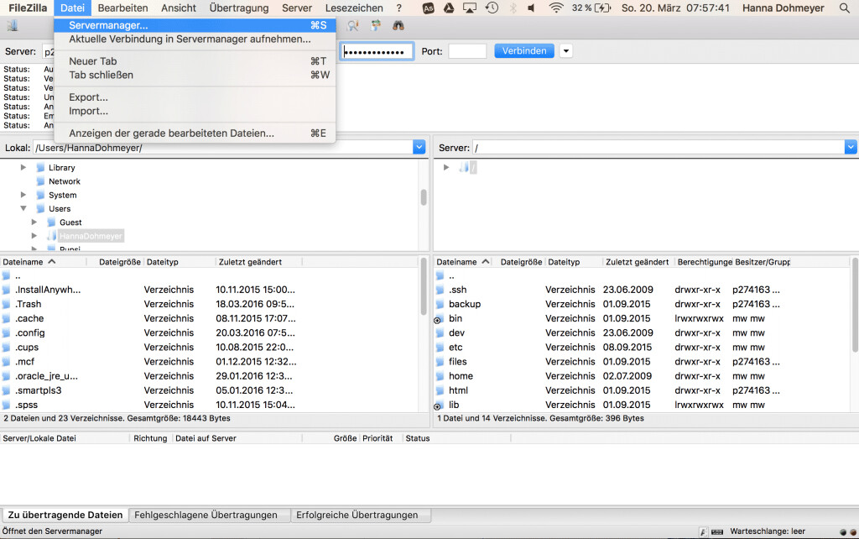Click the bin symlink folder icon
The height and width of the screenshot is (539, 859).
(440, 318)
